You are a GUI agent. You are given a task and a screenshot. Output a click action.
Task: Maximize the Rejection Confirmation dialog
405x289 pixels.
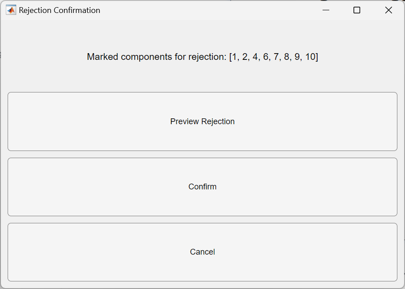(357, 10)
